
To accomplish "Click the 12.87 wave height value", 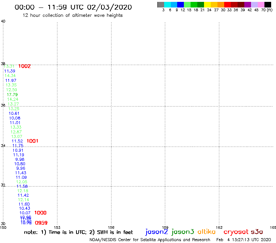I will pyautogui.click(x=16, y=132).
